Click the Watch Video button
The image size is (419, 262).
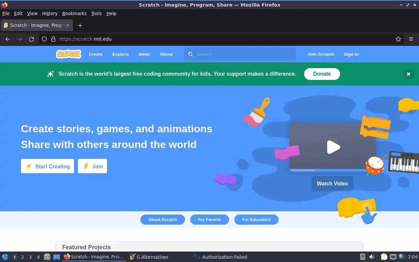[332, 183]
